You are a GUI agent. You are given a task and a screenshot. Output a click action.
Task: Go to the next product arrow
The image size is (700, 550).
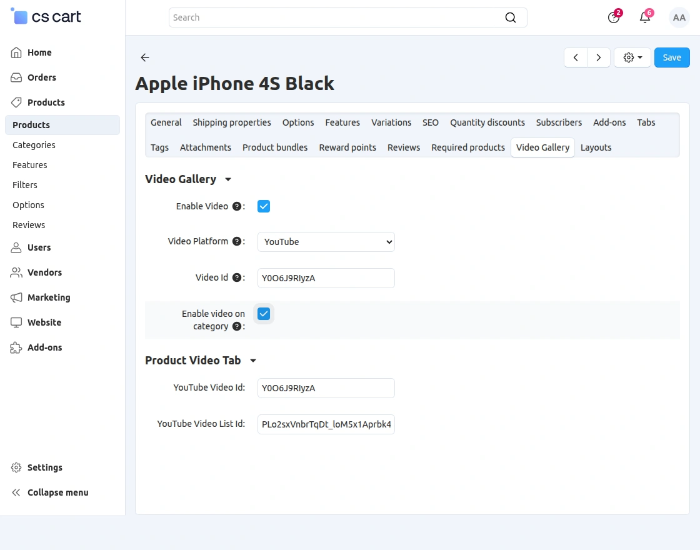(x=599, y=57)
